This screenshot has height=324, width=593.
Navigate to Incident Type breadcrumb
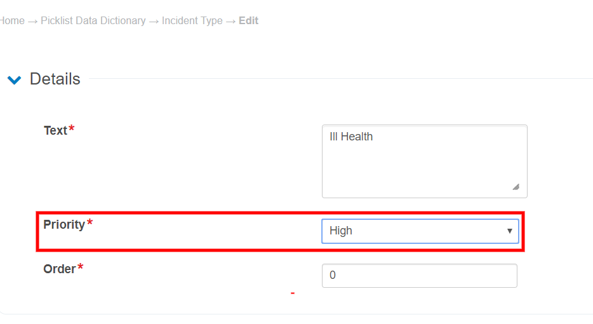coord(192,21)
